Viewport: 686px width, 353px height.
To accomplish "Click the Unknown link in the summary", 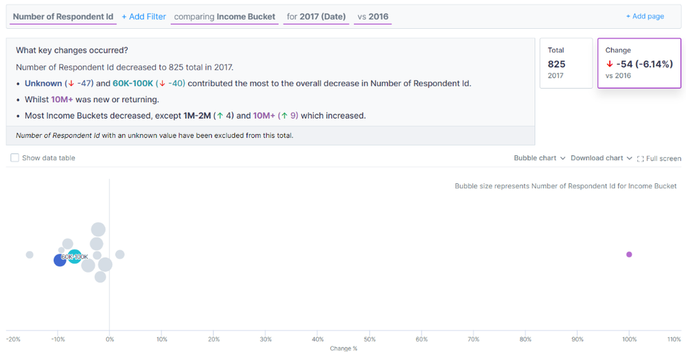I will pyautogui.click(x=43, y=83).
